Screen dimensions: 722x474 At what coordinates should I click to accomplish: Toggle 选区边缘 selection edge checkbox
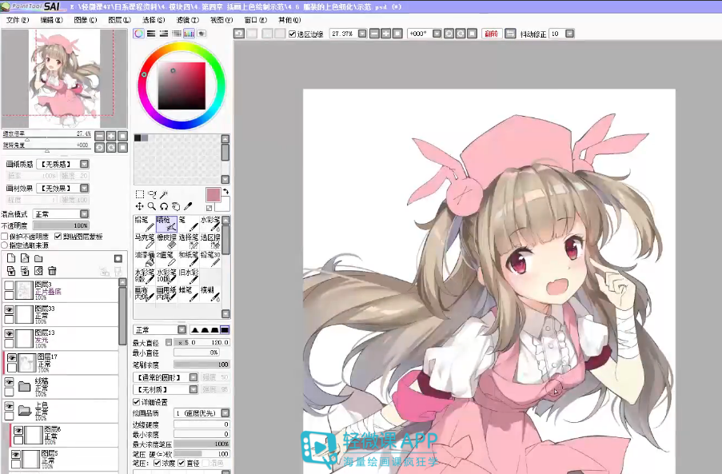coord(292,34)
